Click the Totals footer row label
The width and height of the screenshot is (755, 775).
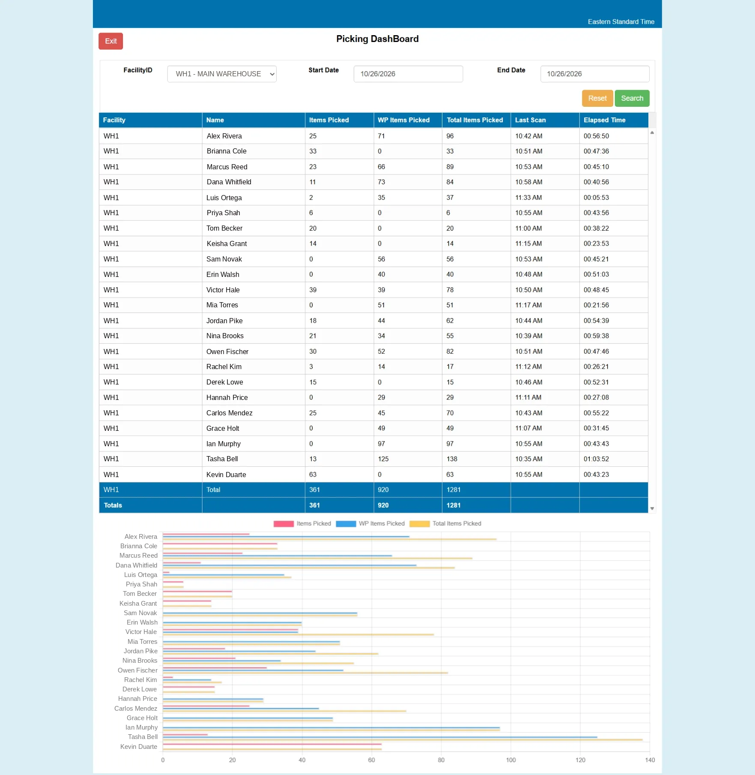coord(113,505)
